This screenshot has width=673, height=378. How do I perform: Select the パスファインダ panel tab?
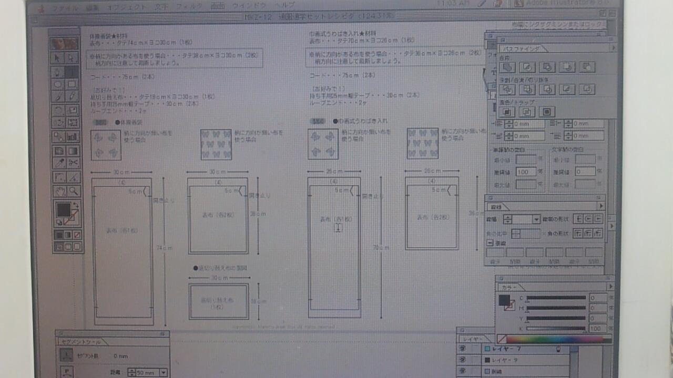523,48
